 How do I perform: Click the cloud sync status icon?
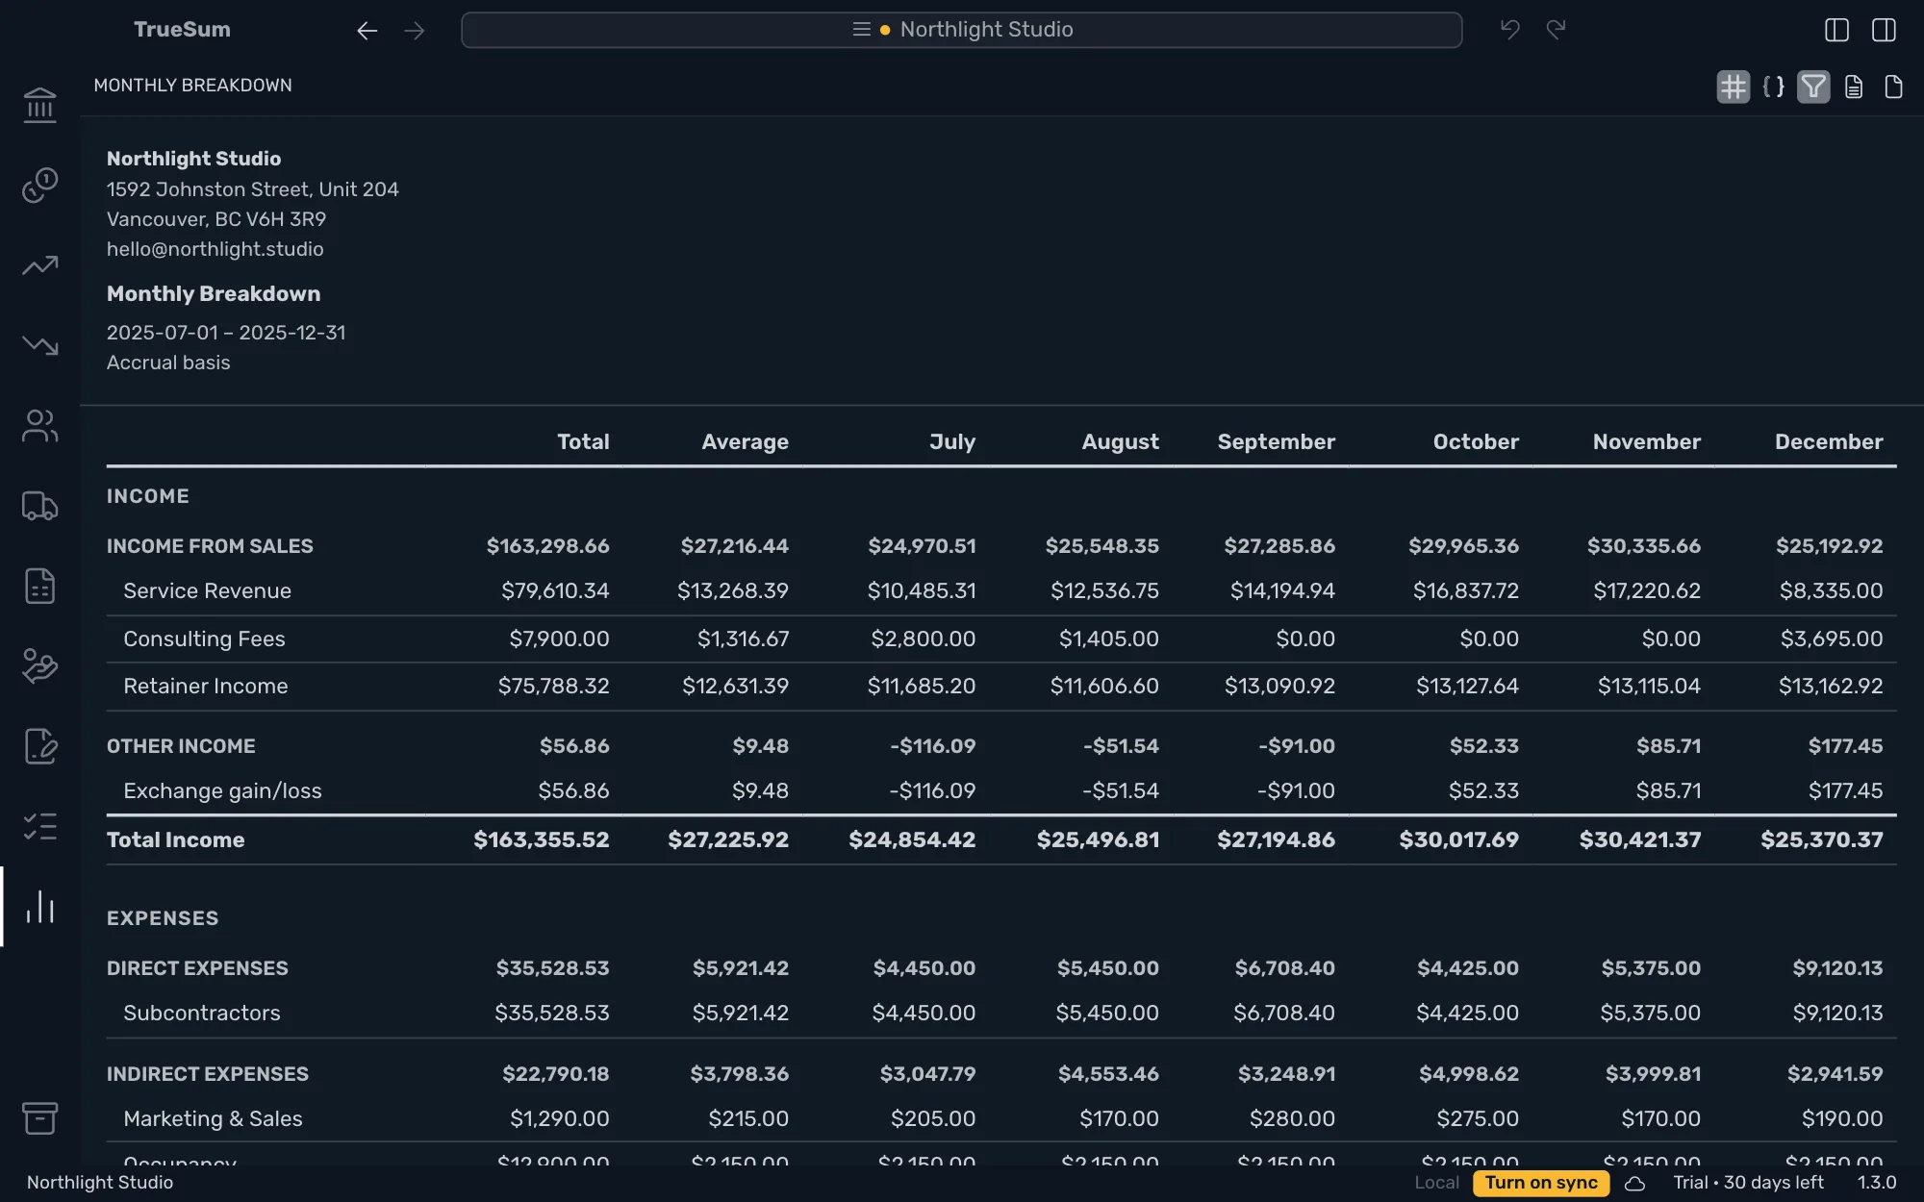tap(1634, 1184)
